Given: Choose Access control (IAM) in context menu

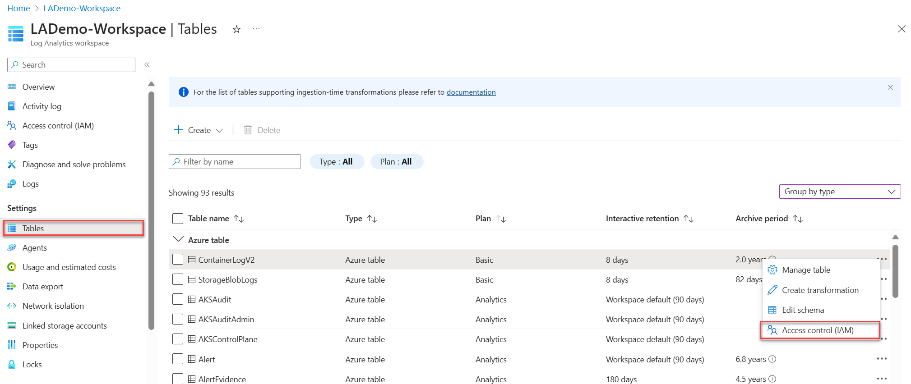Looking at the screenshot, I should [x=818, y=330].
